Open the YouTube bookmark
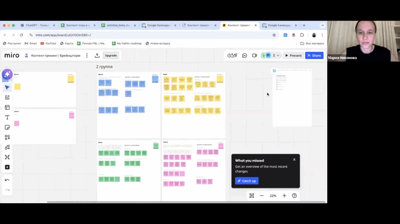This screenshot has width=400, height=224. pos(48,43)
